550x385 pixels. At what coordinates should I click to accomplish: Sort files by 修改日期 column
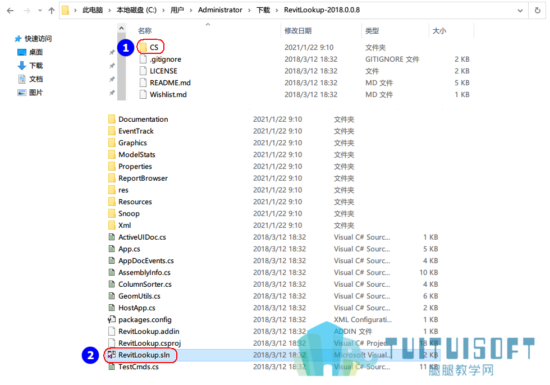[x=298, y=31]
